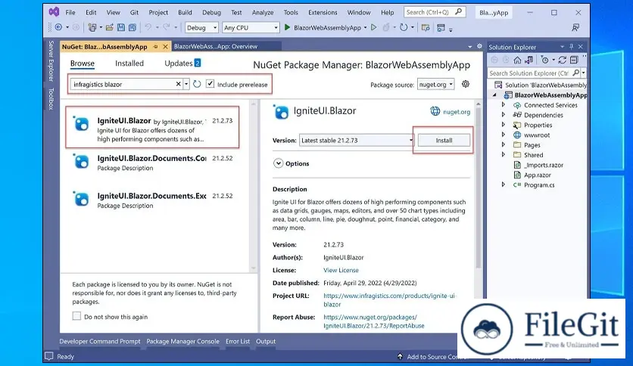Open the search history dropdown arrow

[186, 84]
